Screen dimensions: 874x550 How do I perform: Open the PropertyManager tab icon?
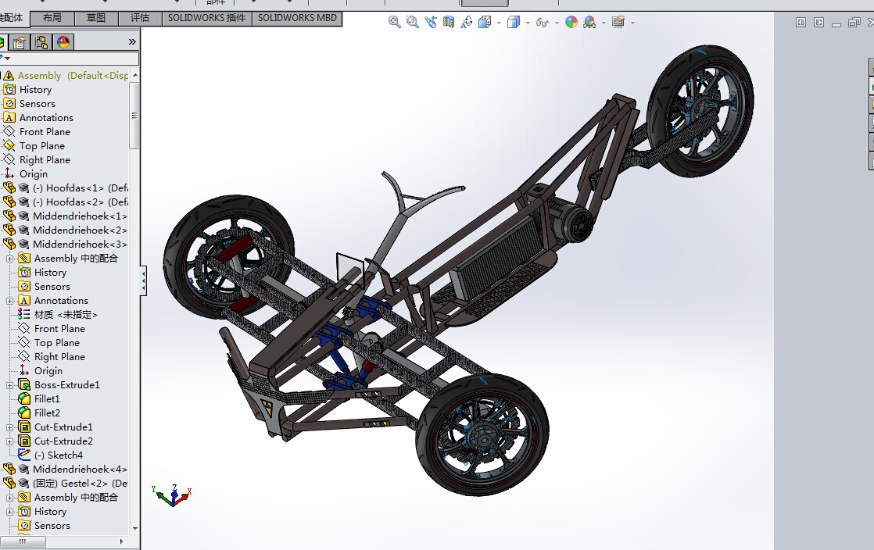pyautogui.click(x=20, y=42)
